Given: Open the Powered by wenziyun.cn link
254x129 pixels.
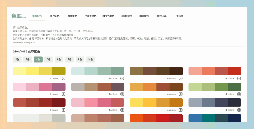Looking at the screenshot, I should (24, 43).
